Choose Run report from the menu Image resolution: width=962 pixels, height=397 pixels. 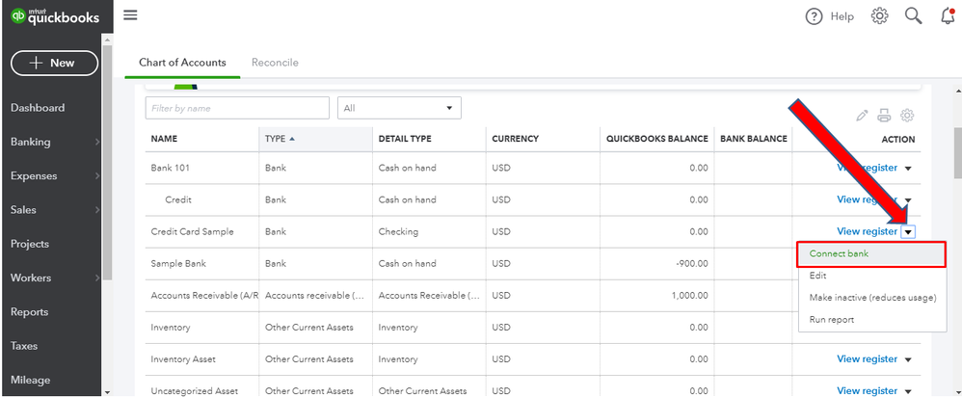[831, 320]
